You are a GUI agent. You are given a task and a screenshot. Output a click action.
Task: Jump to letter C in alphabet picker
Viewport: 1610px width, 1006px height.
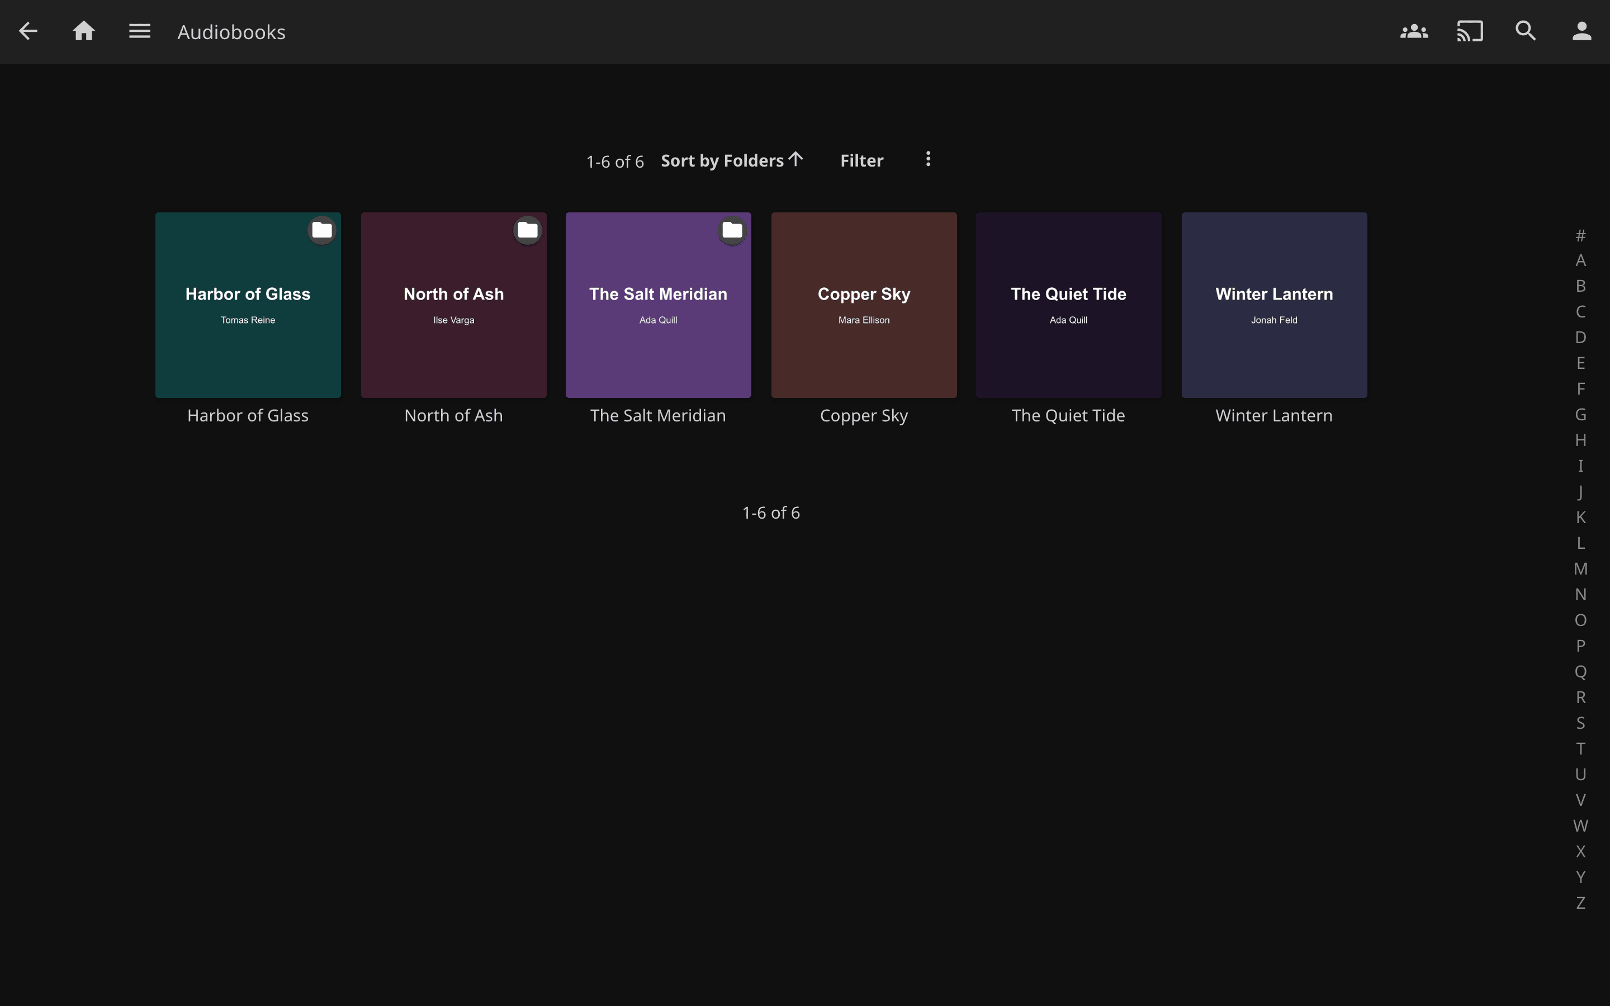tap(1581, 312)
